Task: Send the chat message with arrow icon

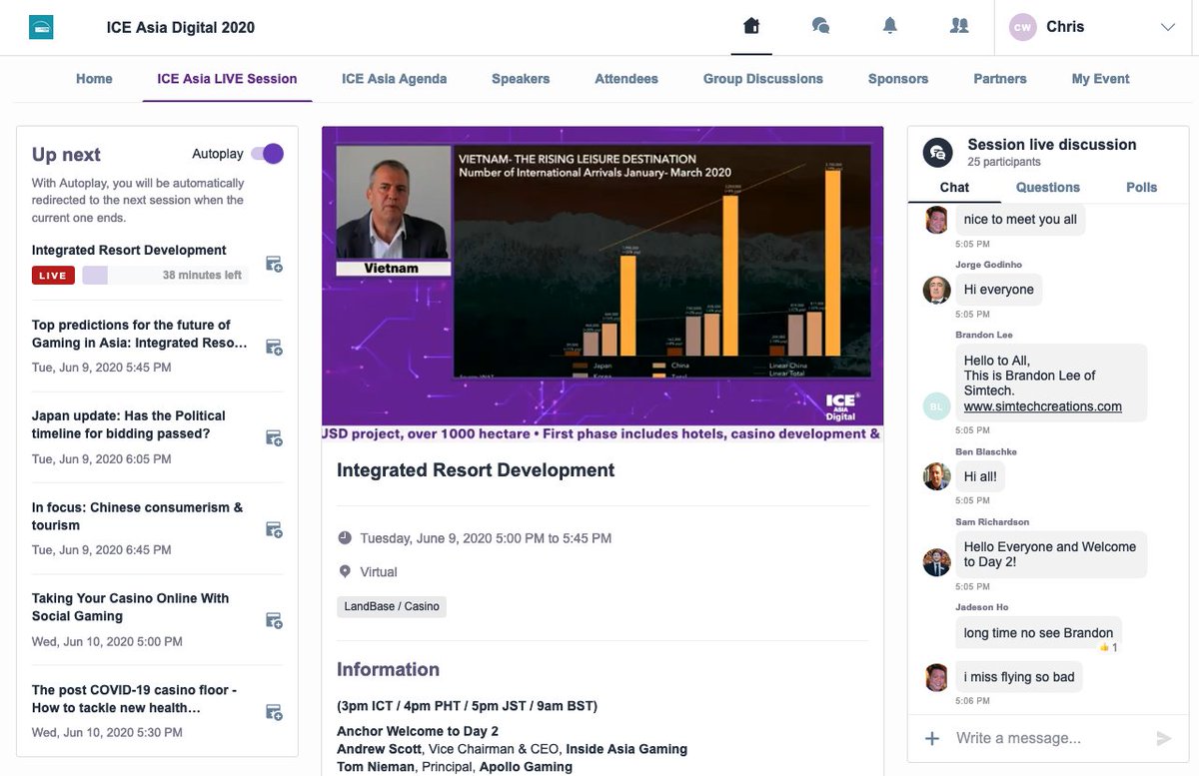Action: click(1163, 738)
